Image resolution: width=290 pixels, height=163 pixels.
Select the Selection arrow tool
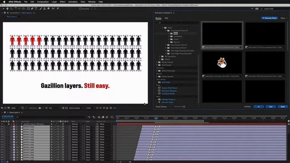[x=4, y=9]
